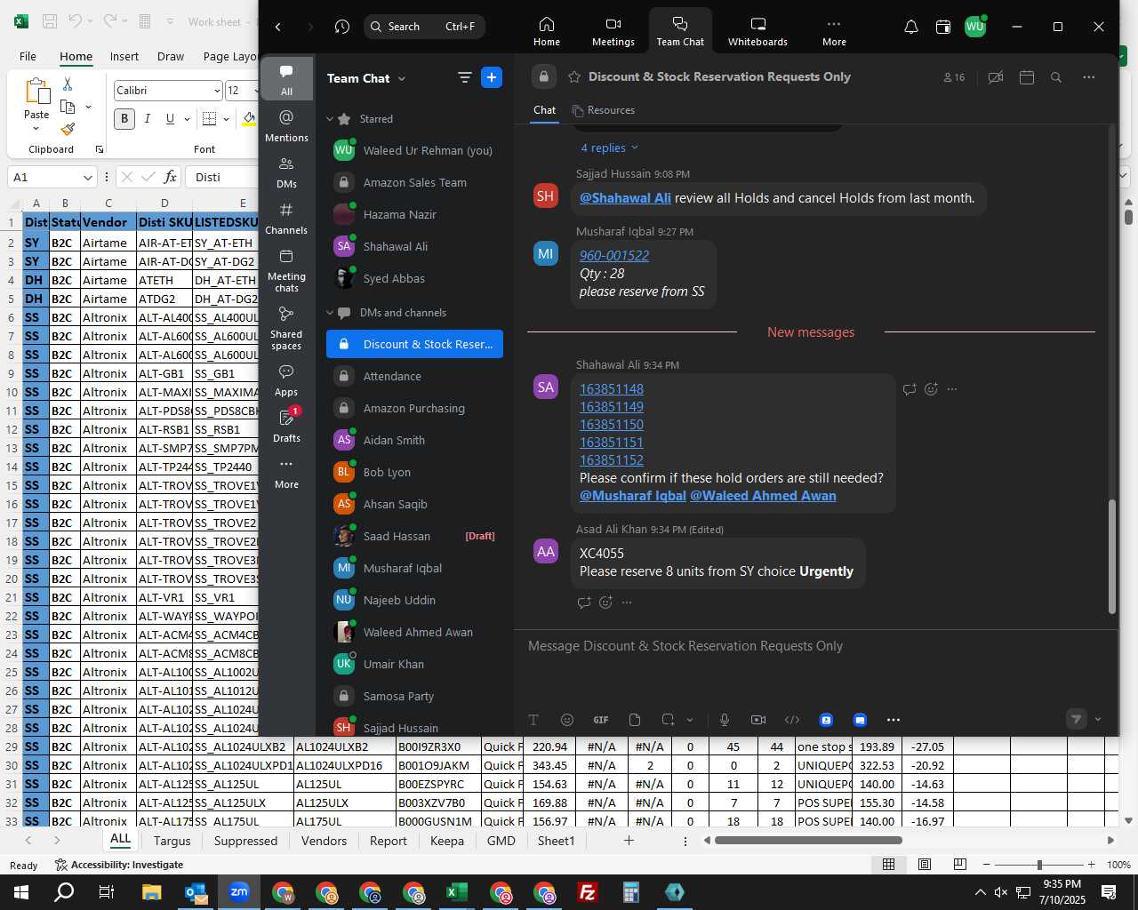Open Saad Hassan draft chat

click(x=414, y=536)
